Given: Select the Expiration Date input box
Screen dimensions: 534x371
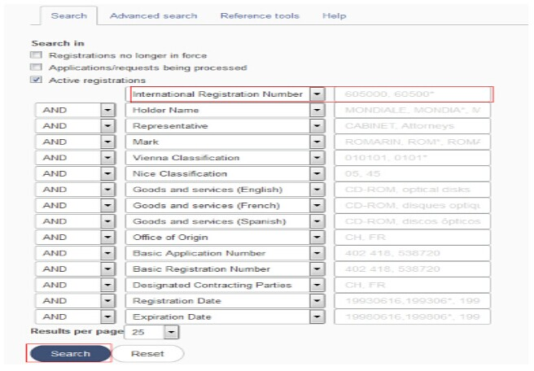Looking at the screenshot, I should (x=412, y=316).
